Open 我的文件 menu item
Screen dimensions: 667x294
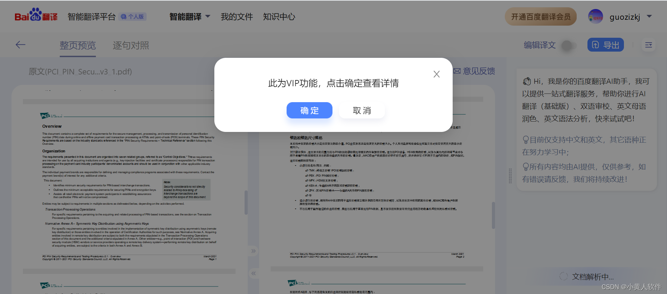point(237,17)
